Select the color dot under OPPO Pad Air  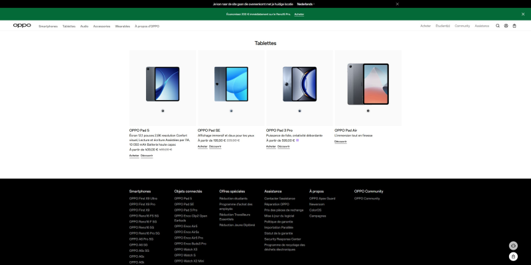point(368,111)
